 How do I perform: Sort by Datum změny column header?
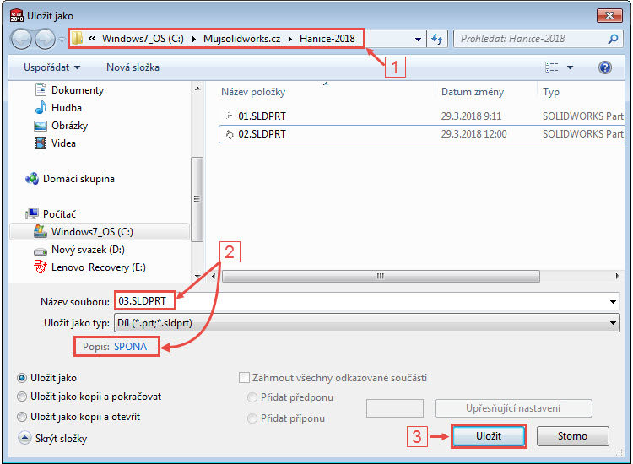click(x=473, y=92)
